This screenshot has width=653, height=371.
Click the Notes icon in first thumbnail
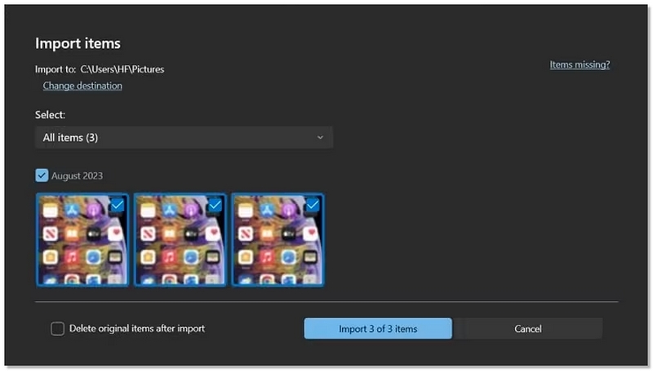[x=50, y=211]
